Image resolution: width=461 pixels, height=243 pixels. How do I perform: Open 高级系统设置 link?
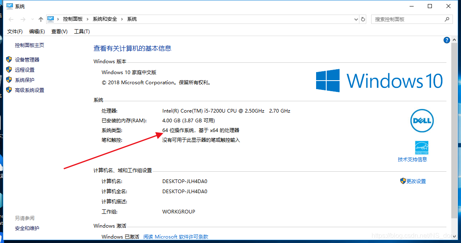30,90
